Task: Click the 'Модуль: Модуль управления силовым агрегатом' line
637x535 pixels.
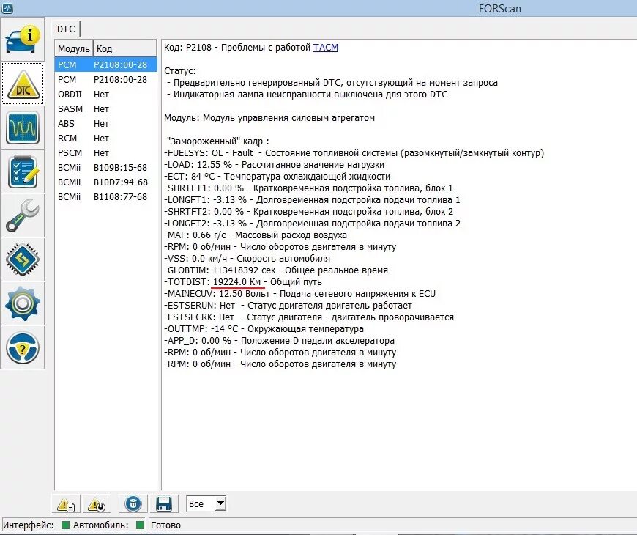Action: coord(269,117)
